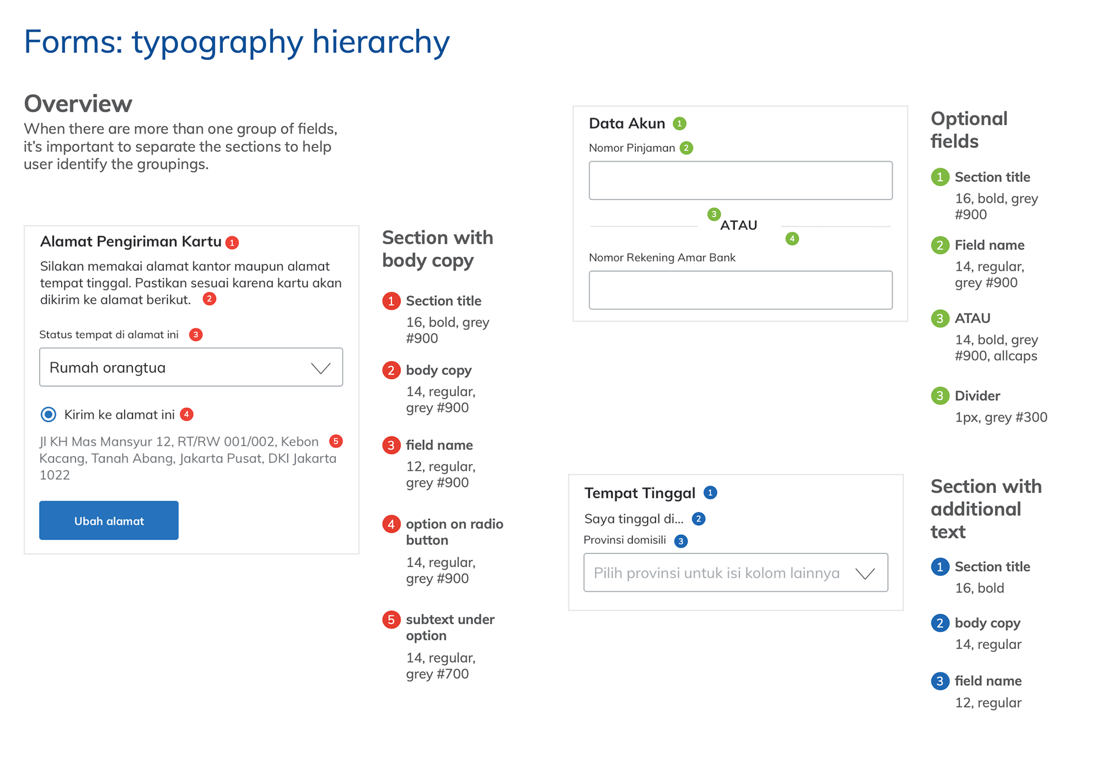Open the Rumah orangtua dropdown

(x=191, y=367)
